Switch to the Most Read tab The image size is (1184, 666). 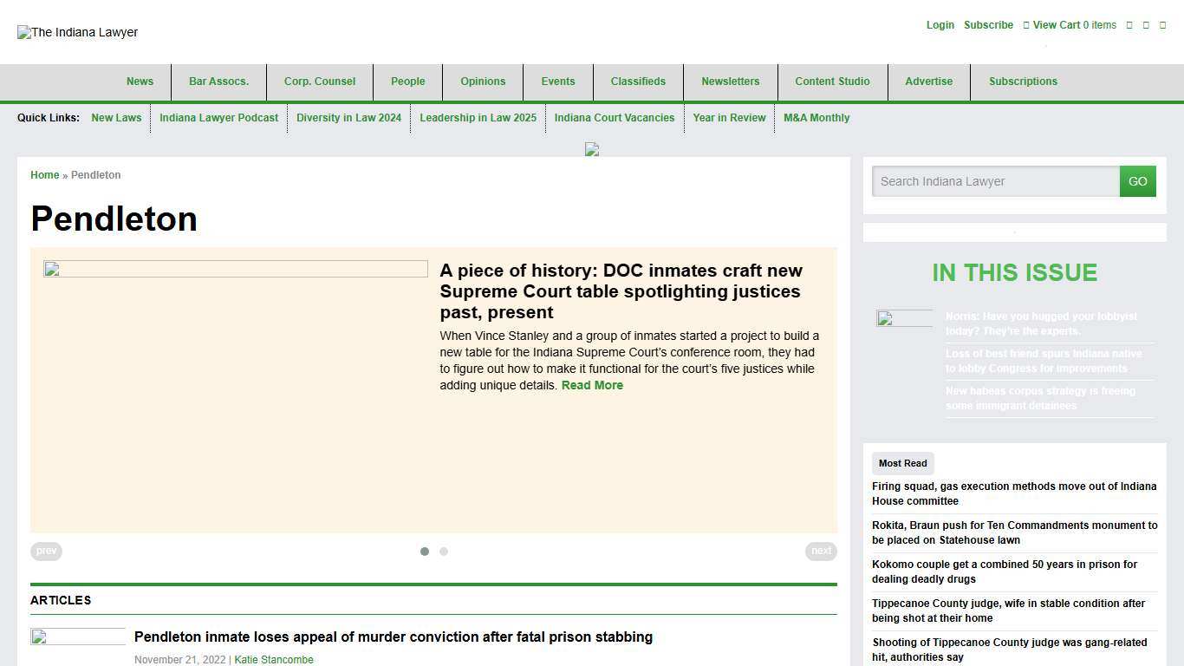coord(902,463)
